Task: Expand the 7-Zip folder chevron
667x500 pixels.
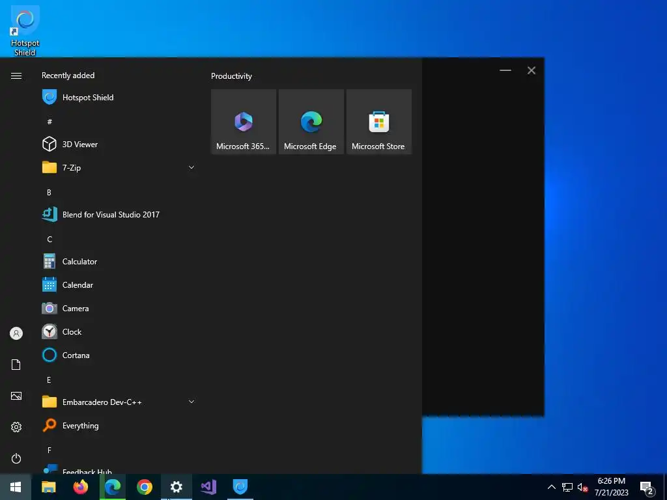Action: (192, 167)
